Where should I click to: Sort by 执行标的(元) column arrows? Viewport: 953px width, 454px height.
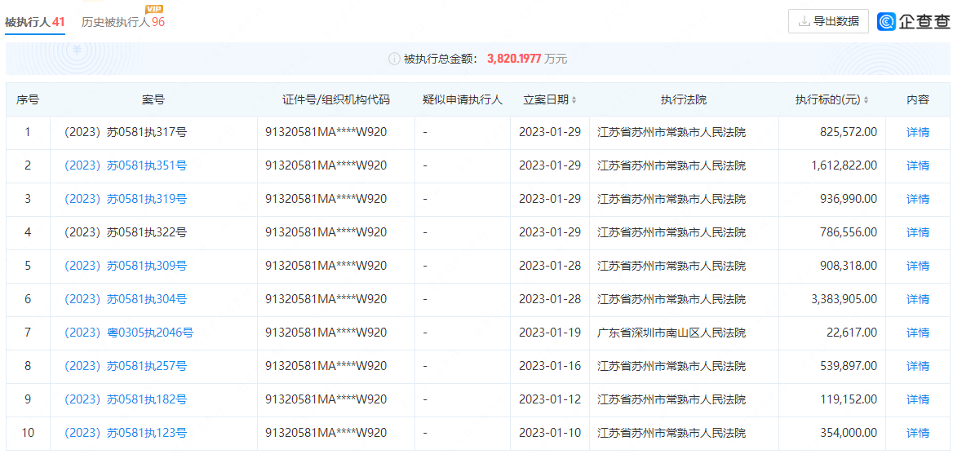coord(866,100)
